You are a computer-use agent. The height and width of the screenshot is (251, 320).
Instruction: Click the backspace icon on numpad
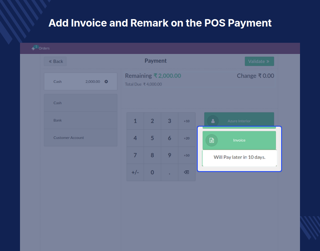pos(186,172)
